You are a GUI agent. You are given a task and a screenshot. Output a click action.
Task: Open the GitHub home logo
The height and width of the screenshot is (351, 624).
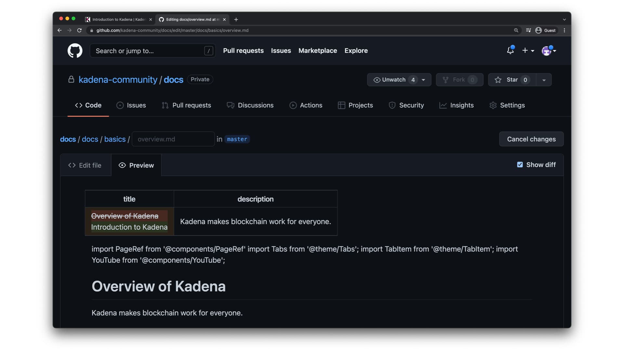75,51
